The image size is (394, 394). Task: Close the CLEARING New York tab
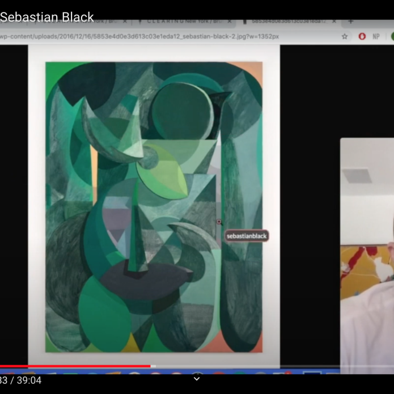click(230, 21)
